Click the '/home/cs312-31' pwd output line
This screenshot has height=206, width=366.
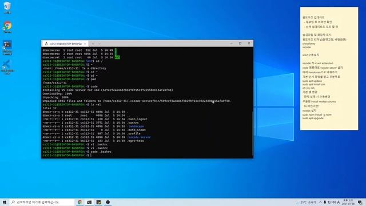pyautogui.click(x=54, y=83)
